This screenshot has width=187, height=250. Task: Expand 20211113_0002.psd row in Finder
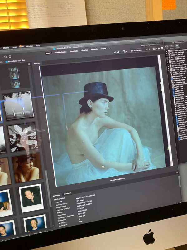pos(168,61)
